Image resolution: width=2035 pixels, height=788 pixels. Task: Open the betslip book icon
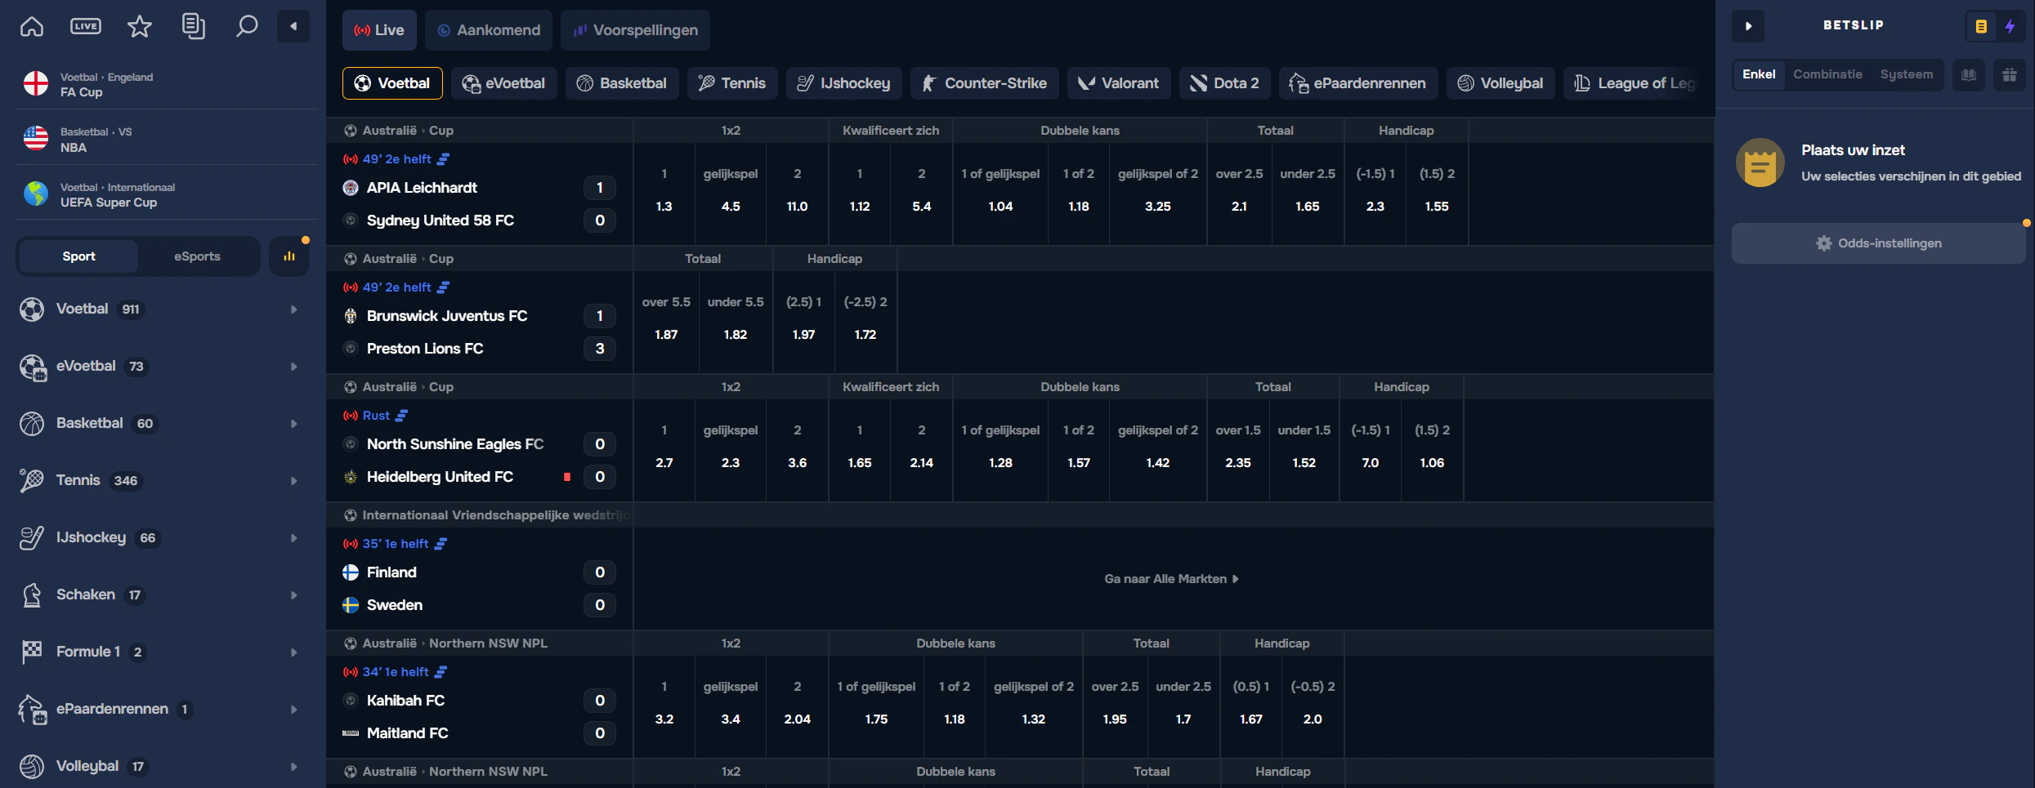click(x=1969, y=75)
